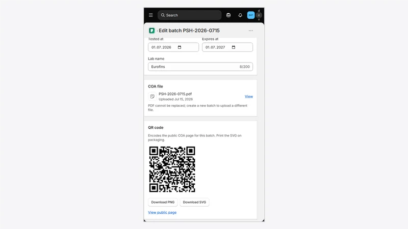The height and width of the screenshot is (229, 408).
Task: Open the blue store account avatar
Action: 251,15
